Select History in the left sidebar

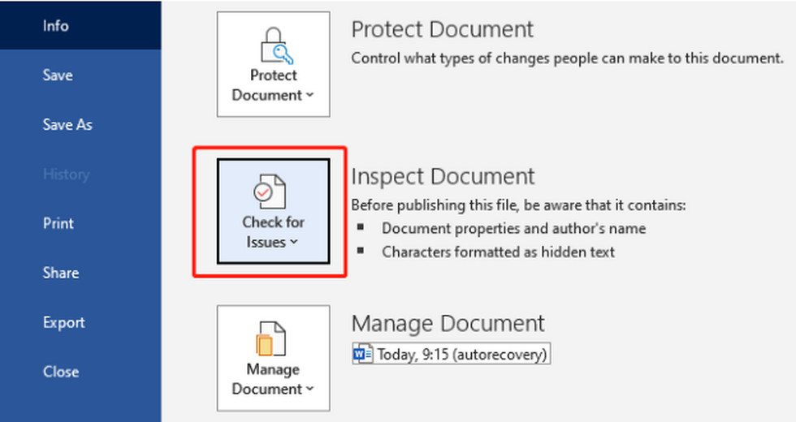pyautogui.click(x=66, y=174)
